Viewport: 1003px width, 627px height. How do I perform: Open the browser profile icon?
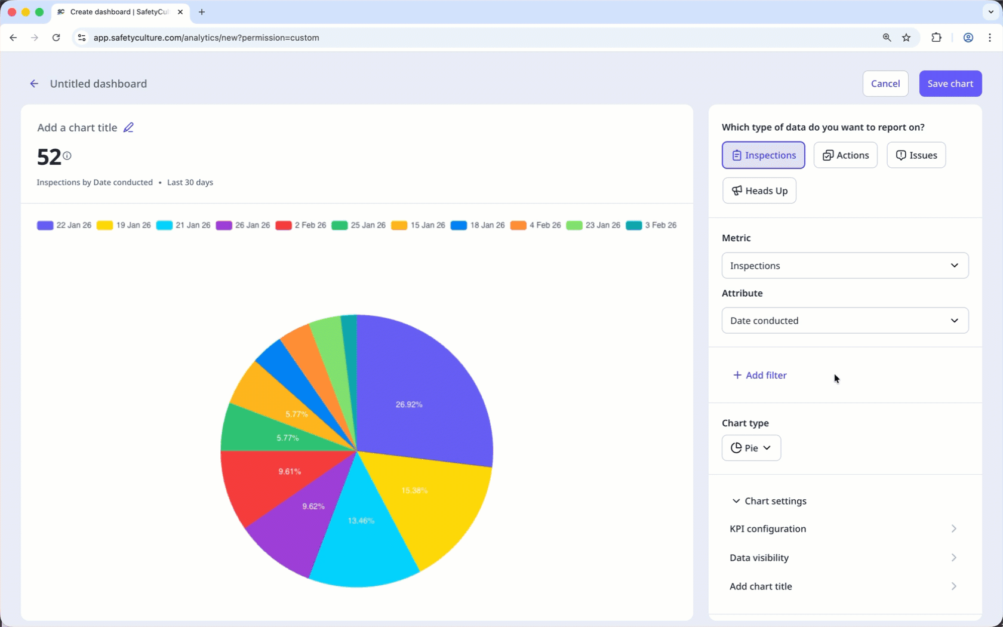coord(968,38)
